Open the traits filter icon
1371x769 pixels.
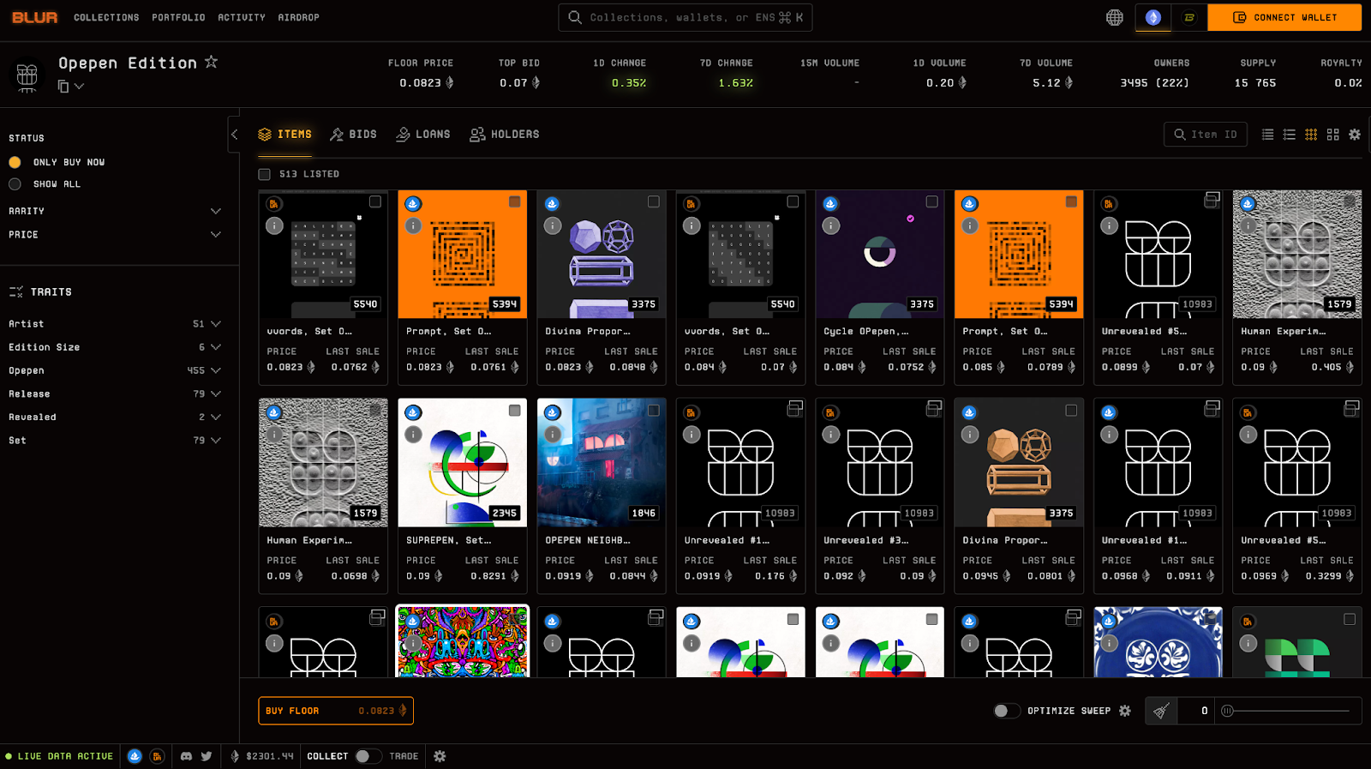pyautogui.click(x=16, y=292)
